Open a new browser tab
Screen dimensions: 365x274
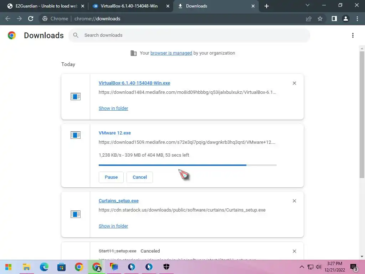click(x=267, y=6)
